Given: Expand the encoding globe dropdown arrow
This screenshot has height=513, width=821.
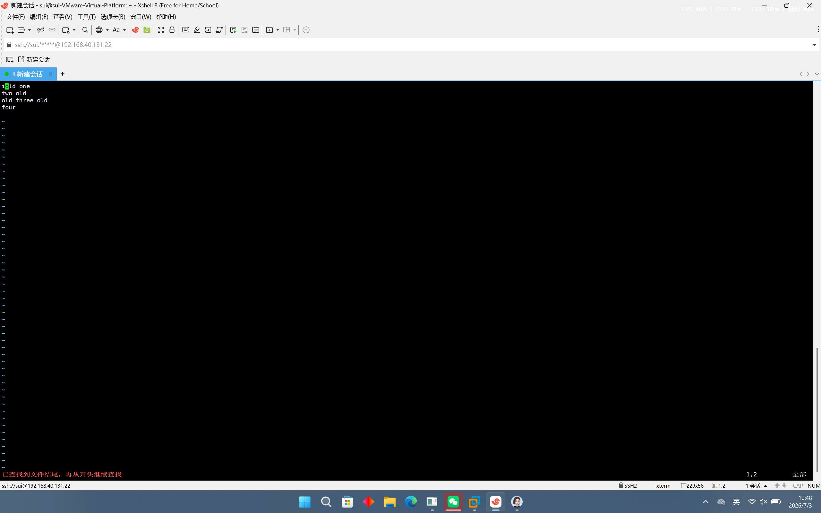Looking at the screenshot, I should click(x=107, y=30).
